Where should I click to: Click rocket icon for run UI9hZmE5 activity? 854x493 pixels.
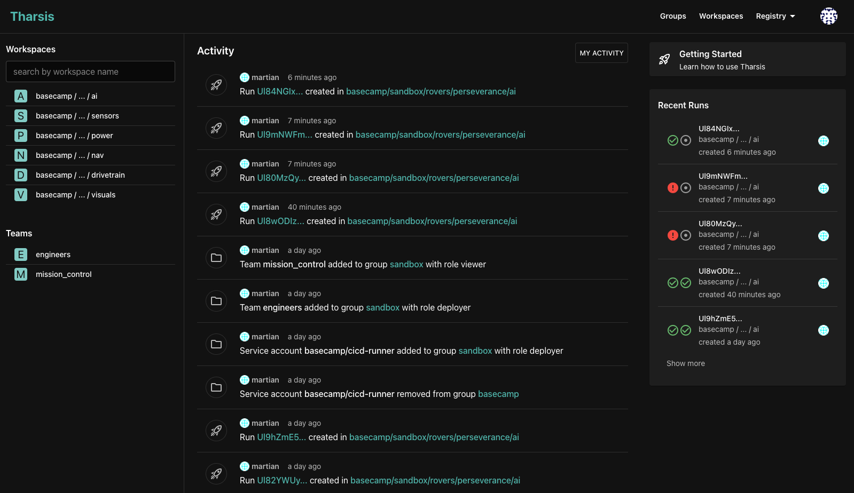coord(216,431)
